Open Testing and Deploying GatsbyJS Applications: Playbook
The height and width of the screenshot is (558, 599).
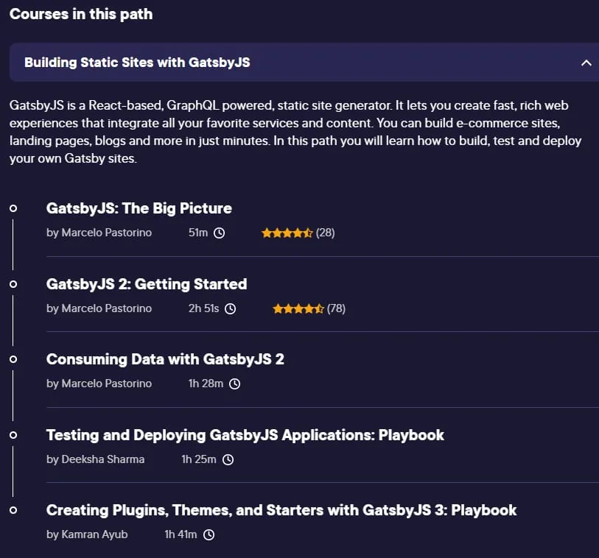coord(245,435)
